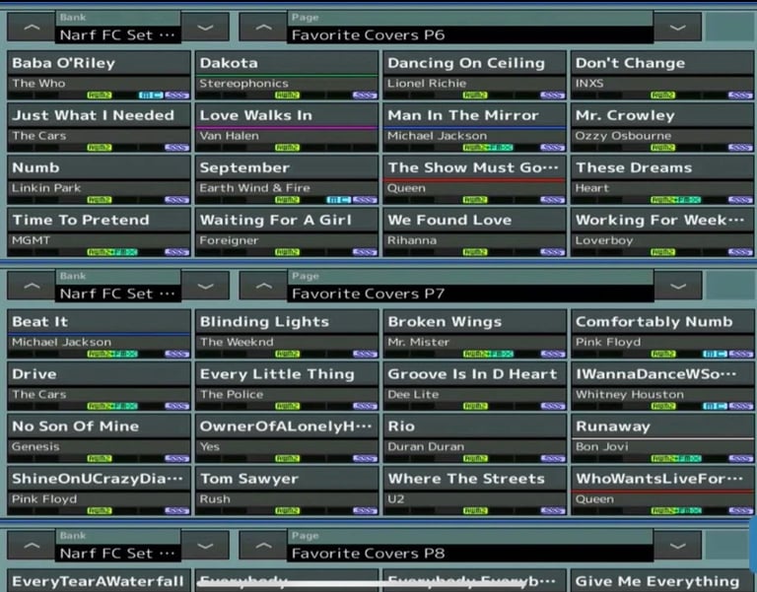Click the SSS icon on Mr. Crowley slot
The image size is (757, 592).
(x=740, y=147)
